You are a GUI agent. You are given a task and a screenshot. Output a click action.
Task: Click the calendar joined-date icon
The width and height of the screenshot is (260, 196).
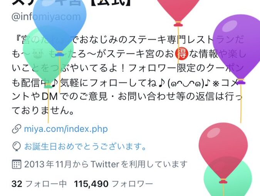coord(17,164)
